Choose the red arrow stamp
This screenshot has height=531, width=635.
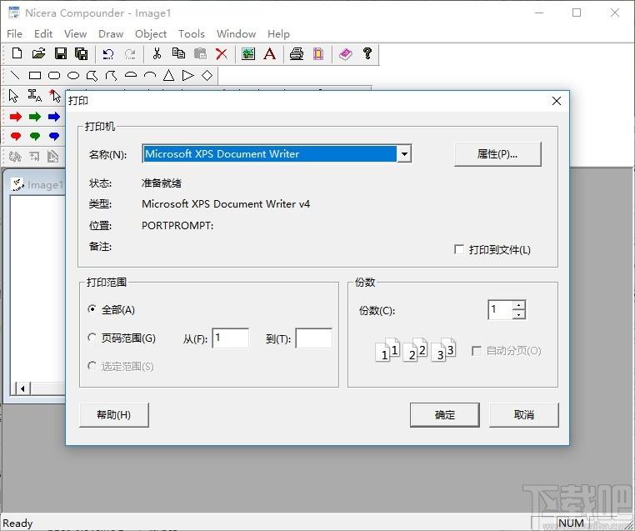click(x=15, y=117)
